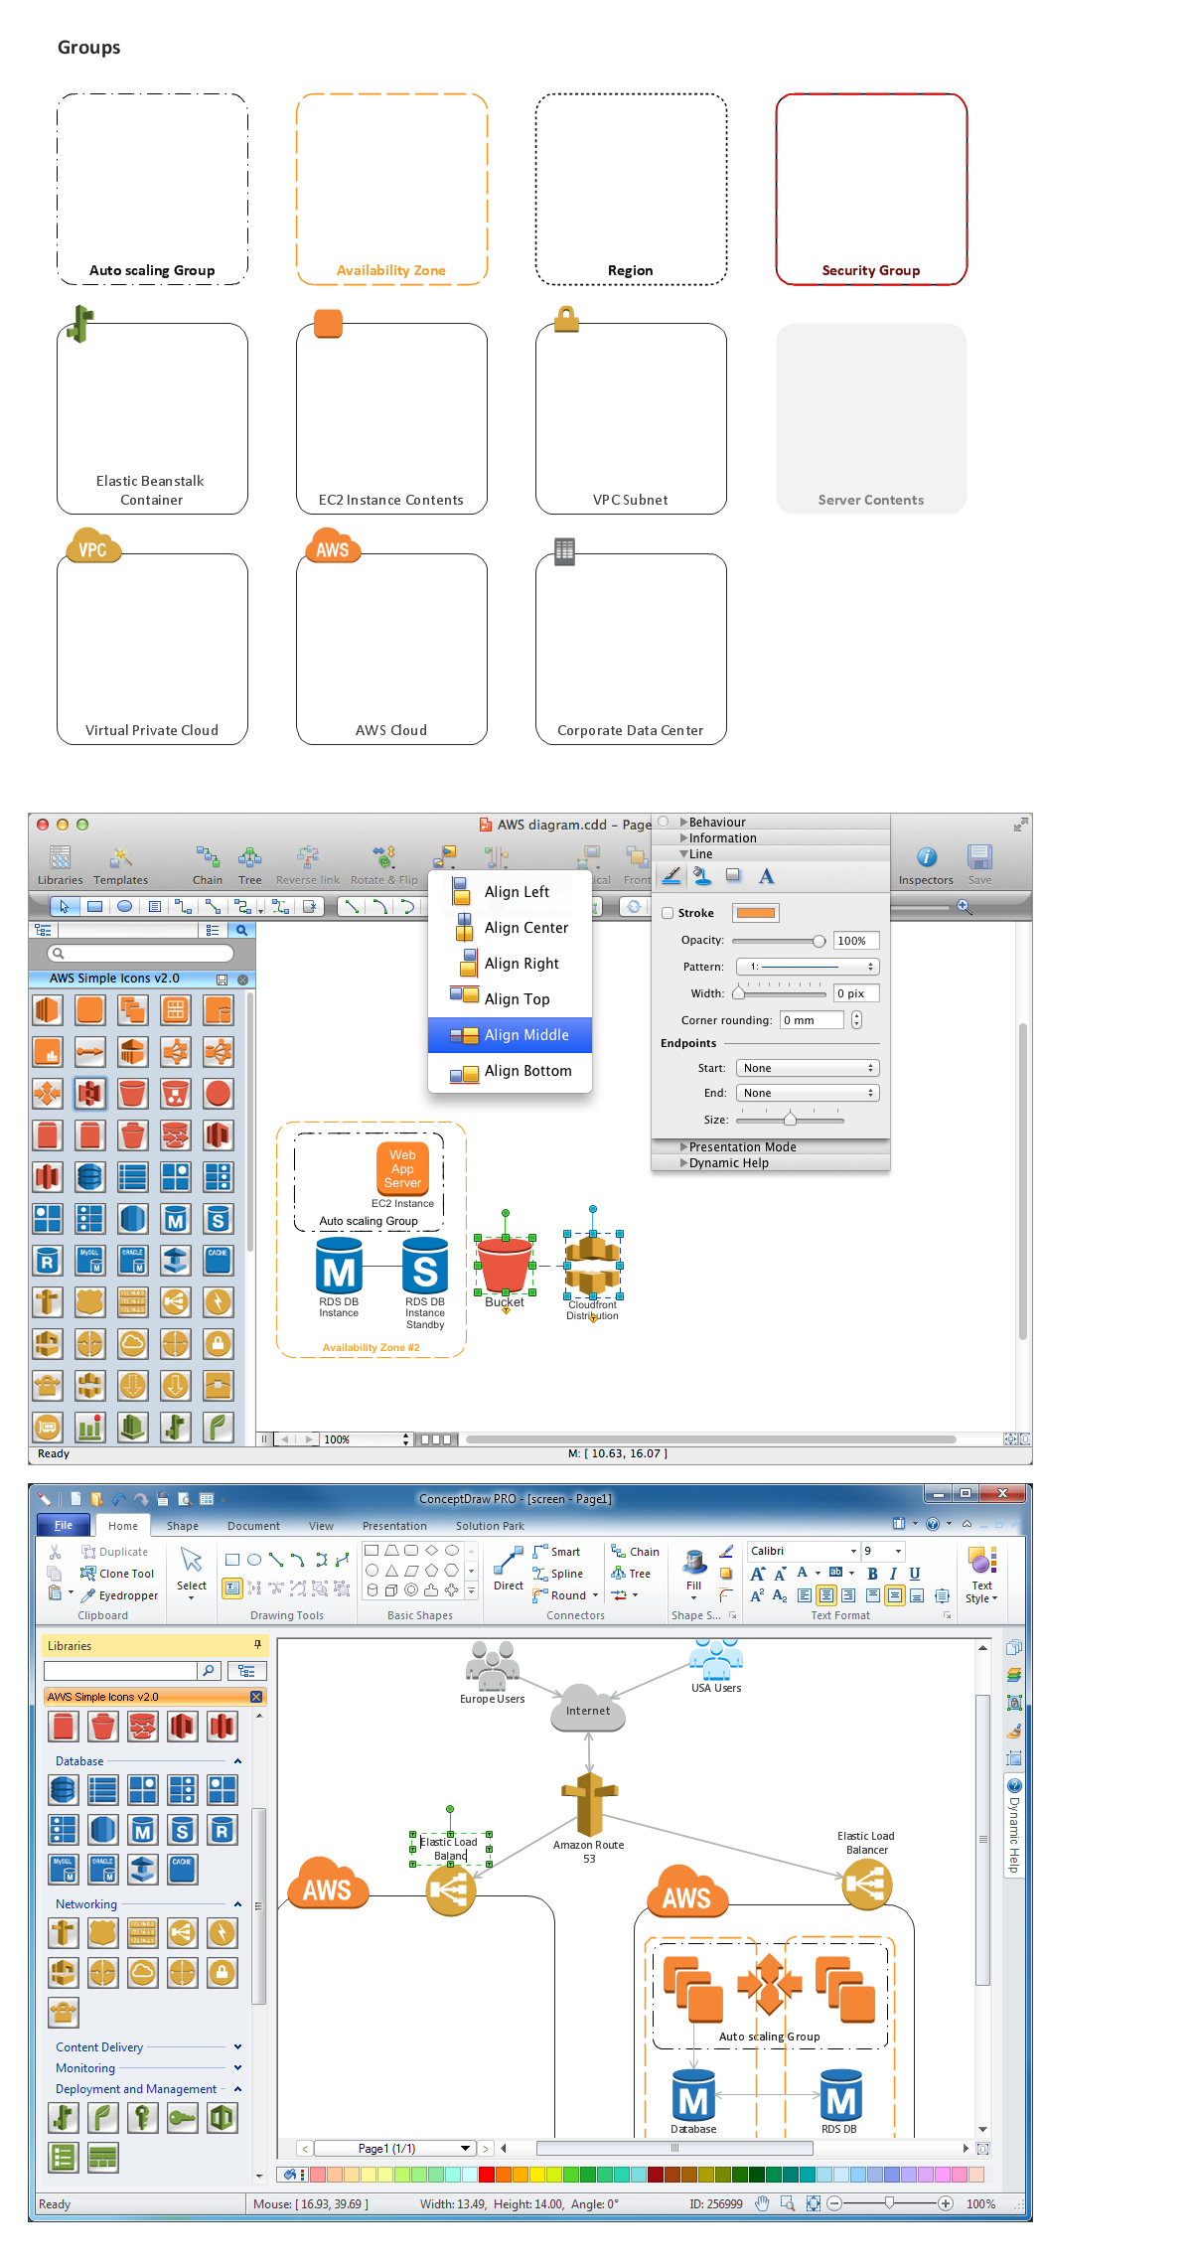Screen dimensions: 1192x2265
Task: Close the AWS Simple Icons library in ConceptDraw PRO
Action: [x=256, y=1697]
